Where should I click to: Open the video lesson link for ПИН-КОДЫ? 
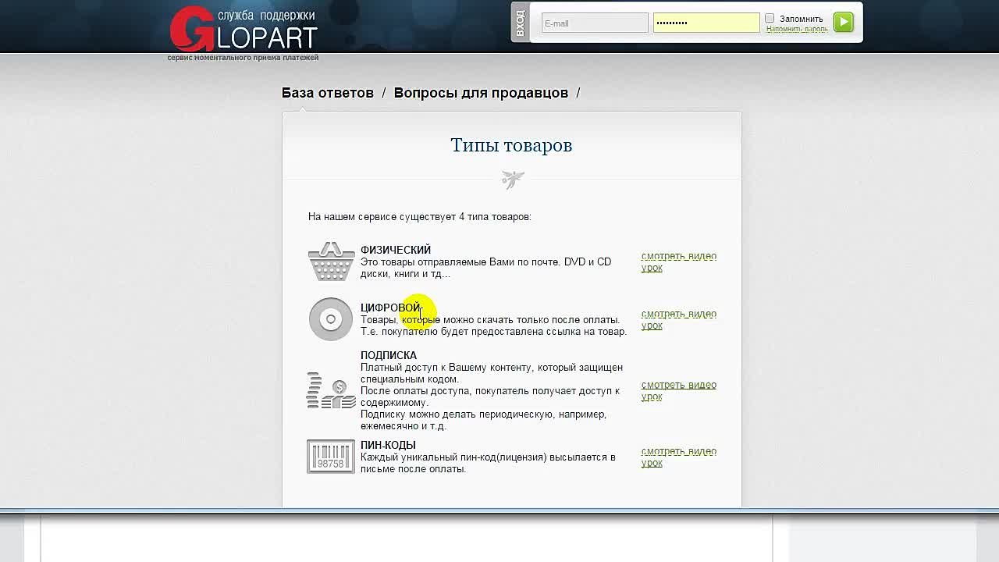click(679, 457)
